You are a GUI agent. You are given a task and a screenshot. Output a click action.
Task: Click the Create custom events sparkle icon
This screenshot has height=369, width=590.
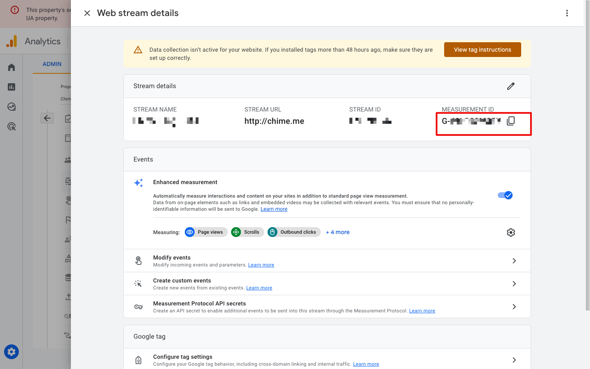click(x=138, y=284)
